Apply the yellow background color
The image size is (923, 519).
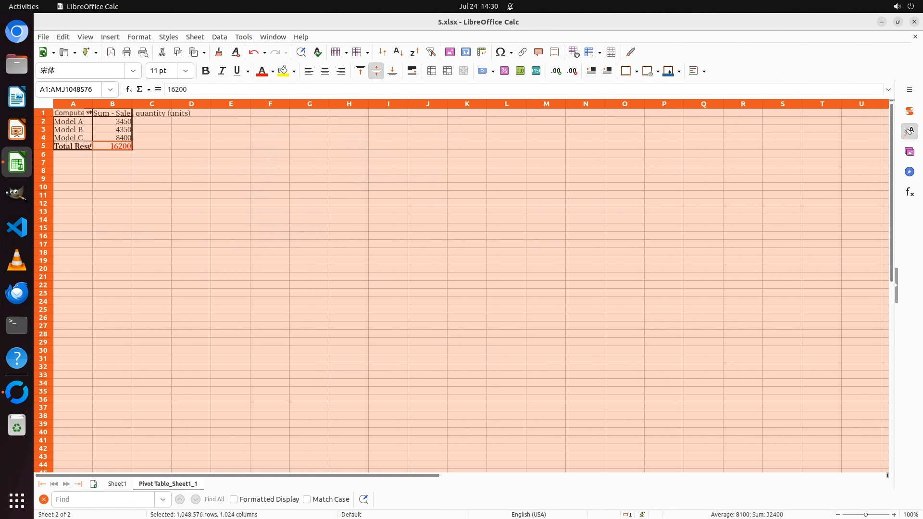pos(283,71)
